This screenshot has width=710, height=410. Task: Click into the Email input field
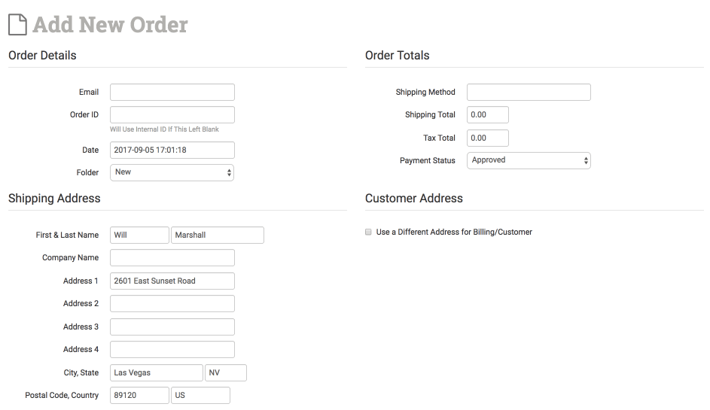pyautogui.click(x=172, y=92)
